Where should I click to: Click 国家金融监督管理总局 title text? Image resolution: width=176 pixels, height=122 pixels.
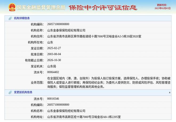pyautogui.click(x=41, y=8)
